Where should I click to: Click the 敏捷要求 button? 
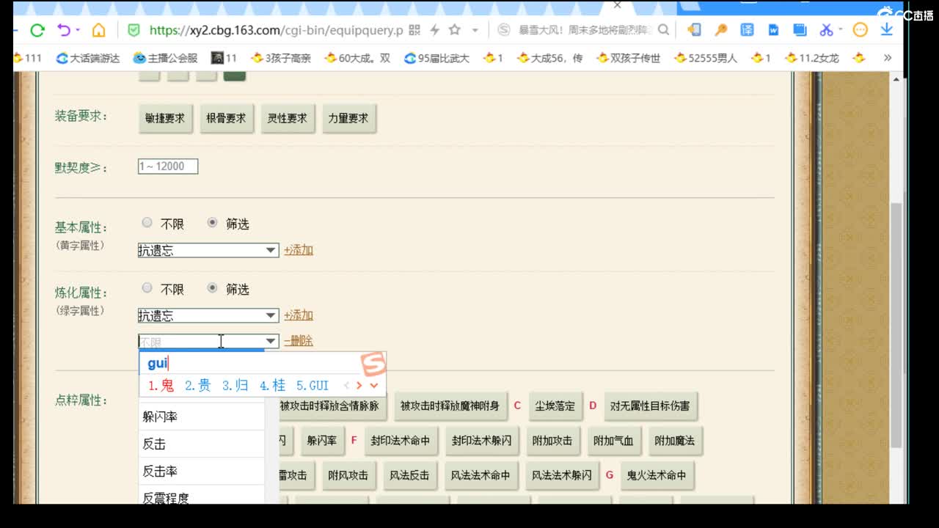tap(165, 118)
